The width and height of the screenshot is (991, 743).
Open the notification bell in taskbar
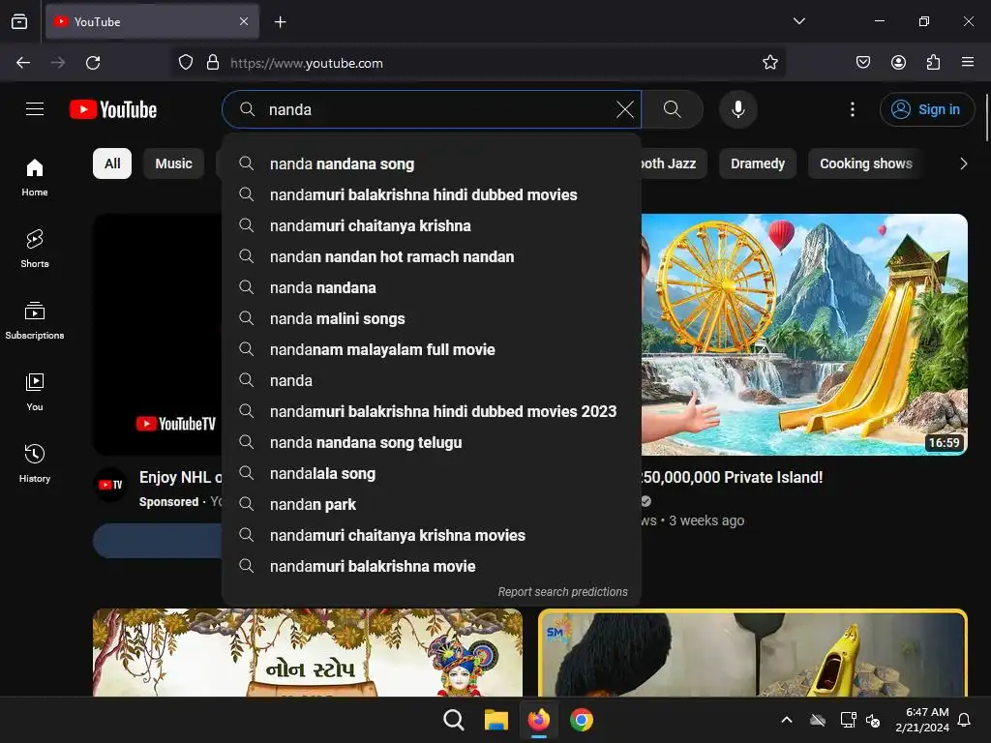pyautogui.click(x=965, y=720)
